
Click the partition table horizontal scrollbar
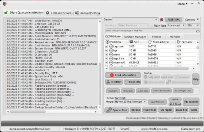(x=149, y=68)
